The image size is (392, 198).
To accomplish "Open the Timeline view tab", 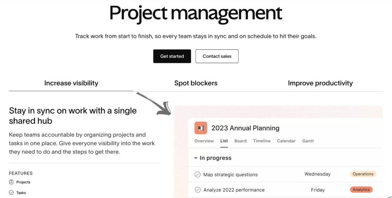I will (x=262, y=141).
